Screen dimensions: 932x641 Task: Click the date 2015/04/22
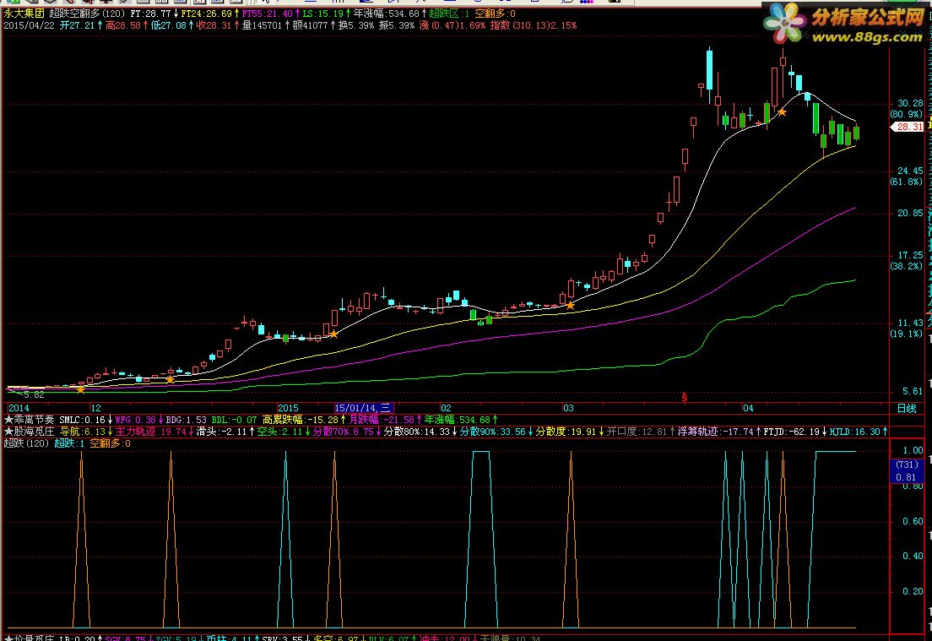29,25
